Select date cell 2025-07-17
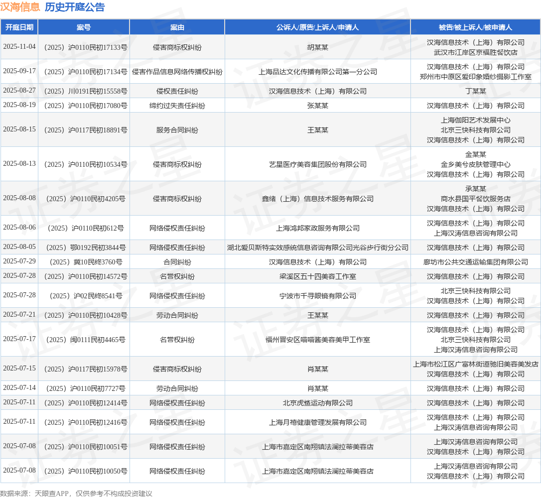541x498 pixels. (x=19, y=339)
